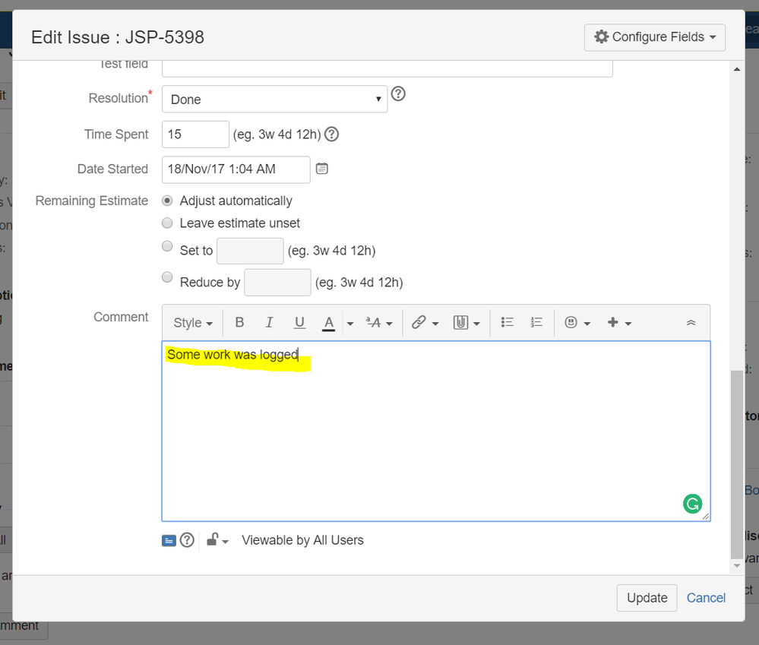
Task: Collapse the editor toolbar
Action: click(x=691, y=322)
